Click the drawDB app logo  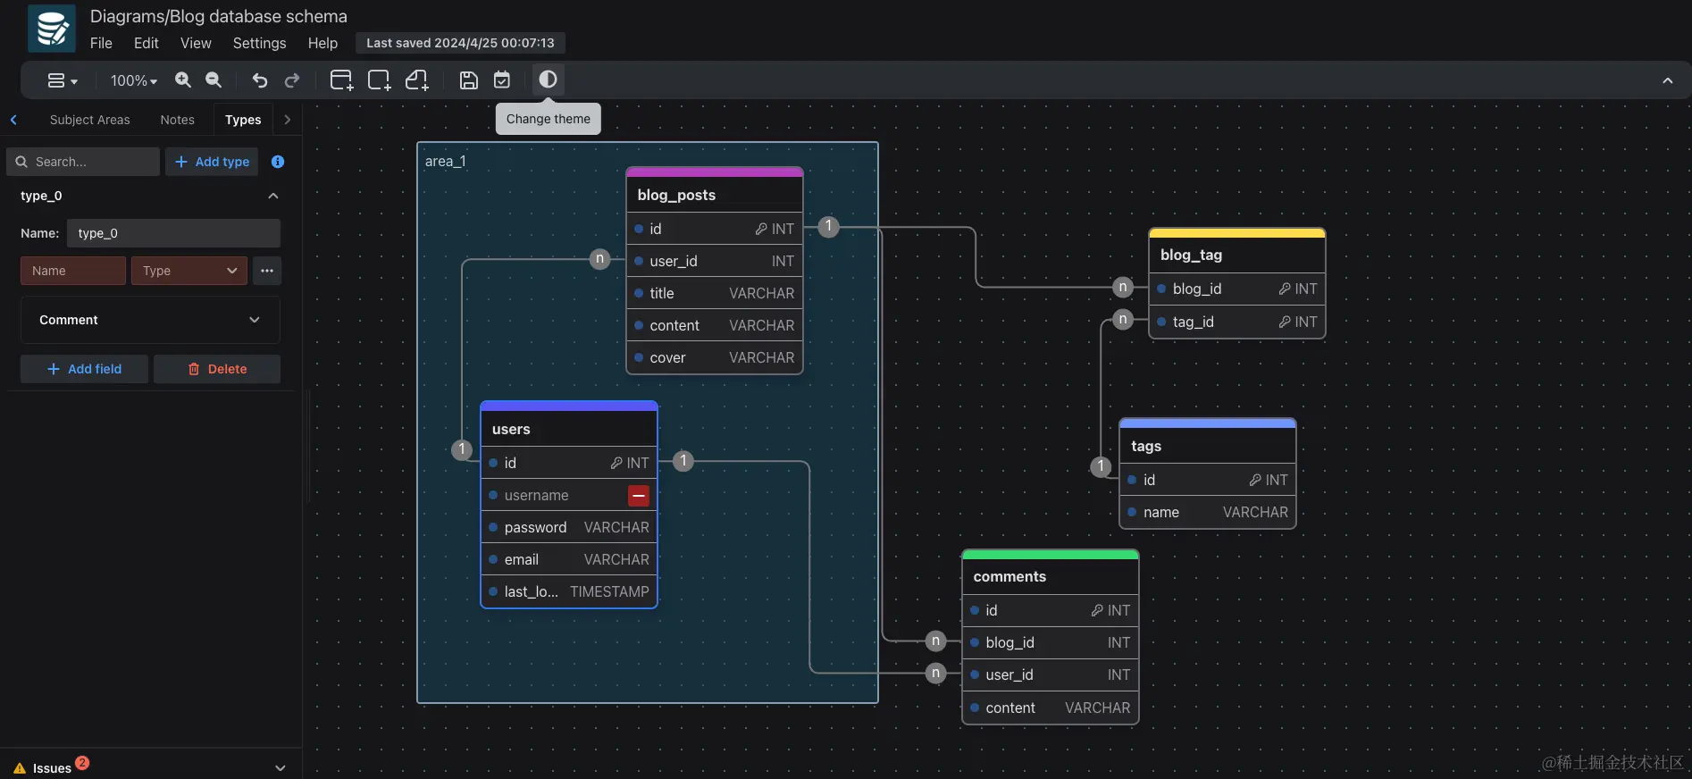click(51, 29)
